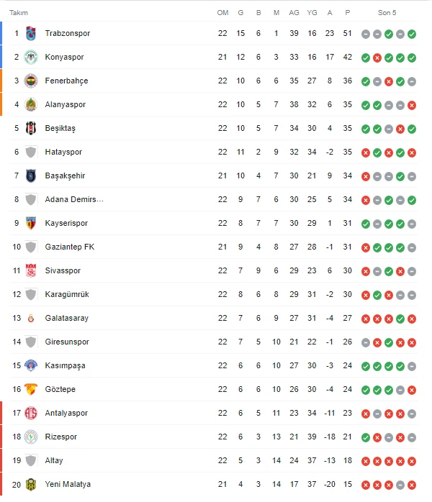Click Antalyaspor's red club crest

click(30, 414)
